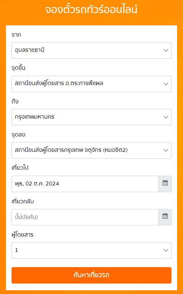
Task: Expand the จุดขึ้น boarding point dropdown
Action: pyautogui.click(x=91, y=84)
